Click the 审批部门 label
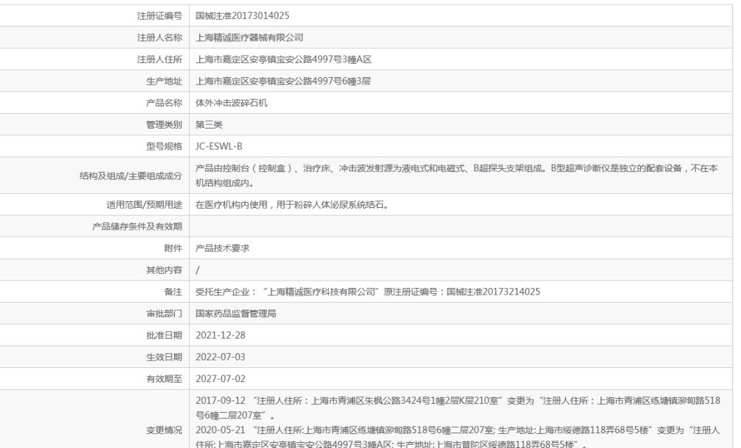Viewport: 741px width, 448px height. coord(164,313)
